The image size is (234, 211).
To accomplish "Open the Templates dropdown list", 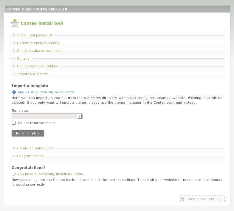I will (x=47, y=116).
